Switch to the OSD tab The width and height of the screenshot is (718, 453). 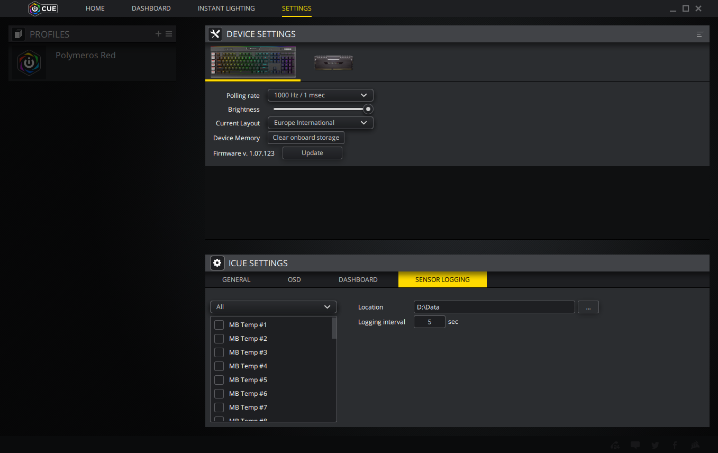(295, 279)
